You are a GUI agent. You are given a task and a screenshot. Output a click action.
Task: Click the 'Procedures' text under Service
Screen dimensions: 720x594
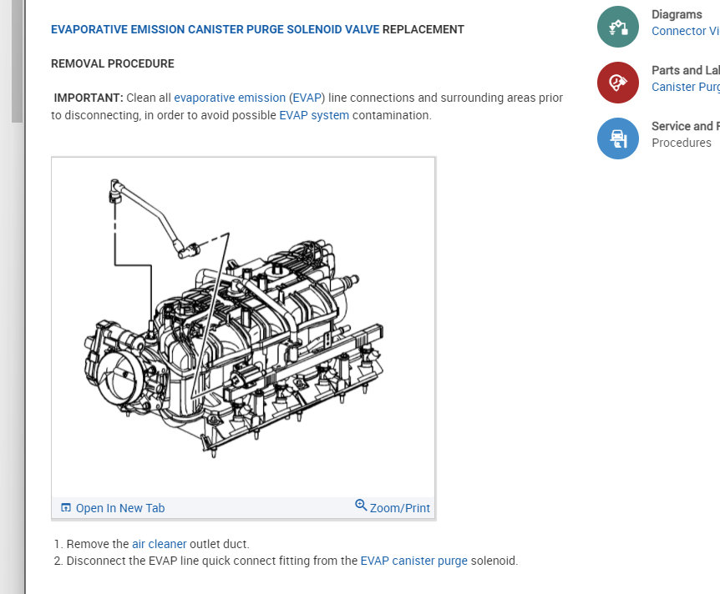click(x=682, y=143)
